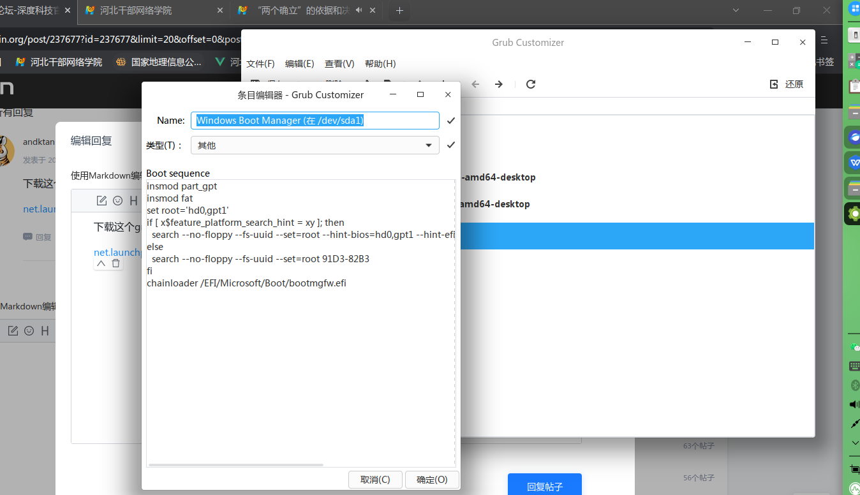
Task: Close the 论坛-深度科技 browser tab
Action: pyautogui.click(x=68, y=11)
